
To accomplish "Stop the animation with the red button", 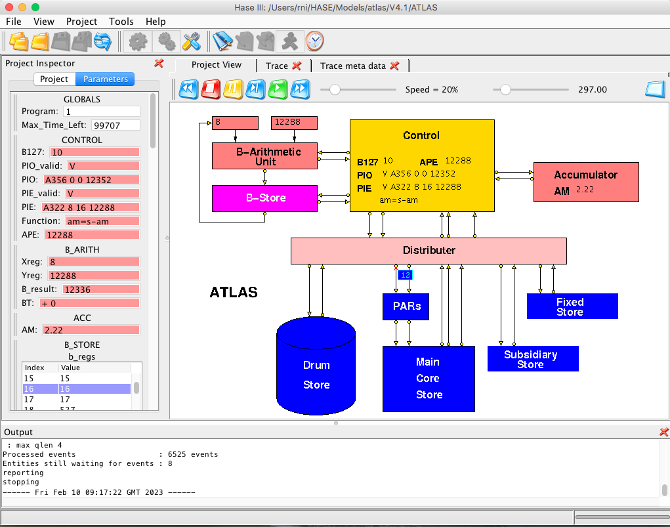I will (211, 89).
